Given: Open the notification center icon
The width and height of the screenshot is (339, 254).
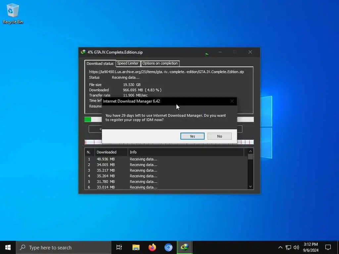Looking at the screenshot, I should point(328,247).
